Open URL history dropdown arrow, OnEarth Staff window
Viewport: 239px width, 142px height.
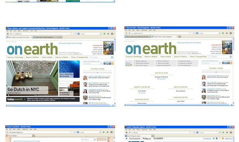[x=192, y=33]
